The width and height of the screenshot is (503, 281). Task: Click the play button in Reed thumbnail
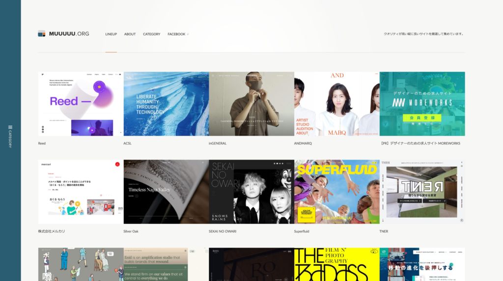pyautogui.click(x=92, y=130)
